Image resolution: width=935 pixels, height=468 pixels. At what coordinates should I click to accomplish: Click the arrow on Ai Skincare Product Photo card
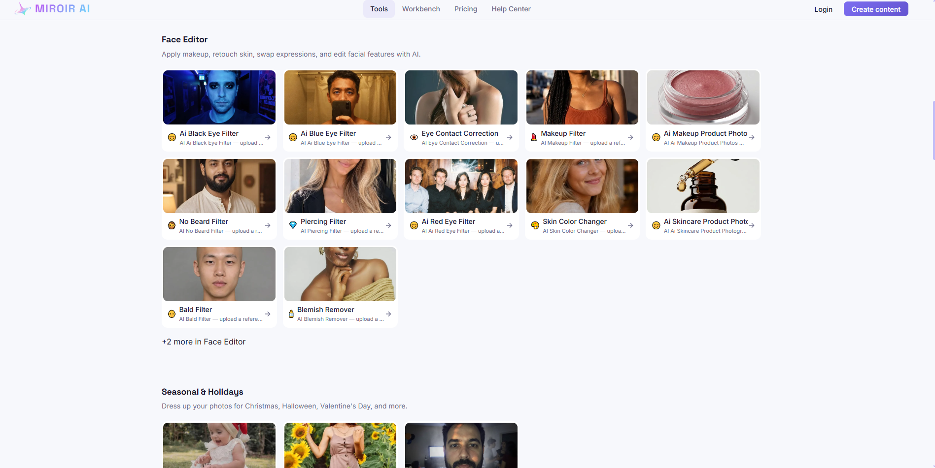coord(752,225)
